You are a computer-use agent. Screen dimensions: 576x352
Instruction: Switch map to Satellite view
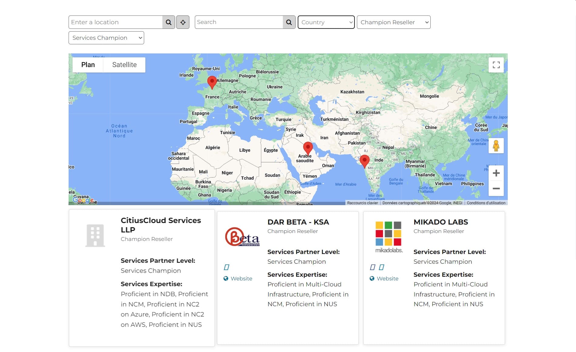124,65
